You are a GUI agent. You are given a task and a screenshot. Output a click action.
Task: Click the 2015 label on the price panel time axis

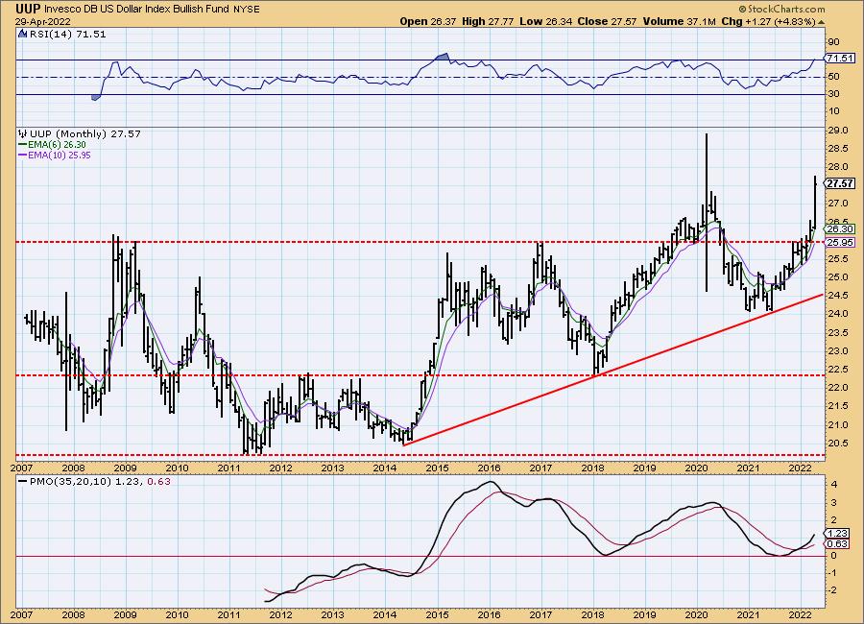pyautogui.click(x=437, y=468)
